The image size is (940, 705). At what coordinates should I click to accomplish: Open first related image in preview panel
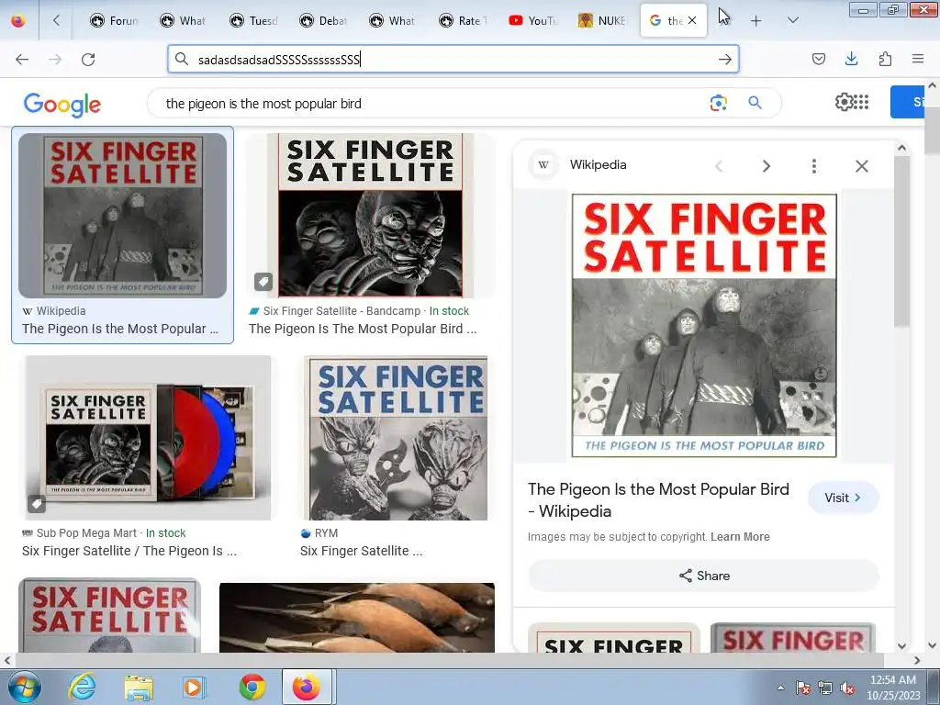coord(614,637)
